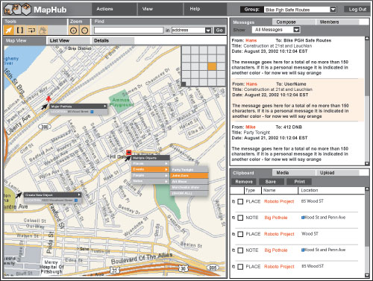Sort clipboard by Location column header

tap(310, 190)
